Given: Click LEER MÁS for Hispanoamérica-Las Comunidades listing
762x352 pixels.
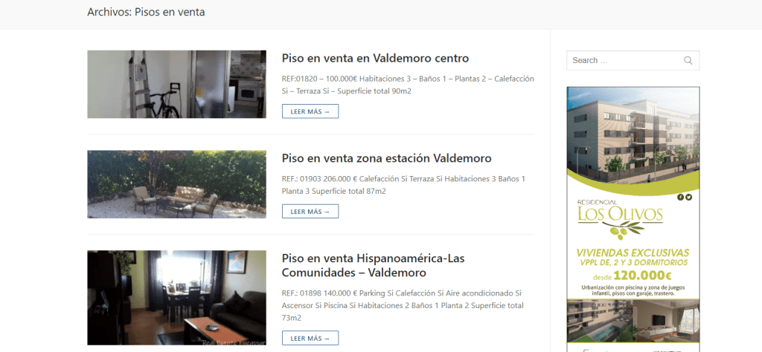Looking at the screenshot, I should [310, 338].
